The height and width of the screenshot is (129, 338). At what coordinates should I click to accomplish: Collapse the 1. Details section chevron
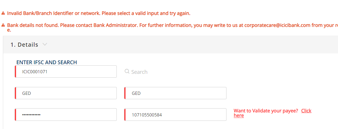[45, 44]
